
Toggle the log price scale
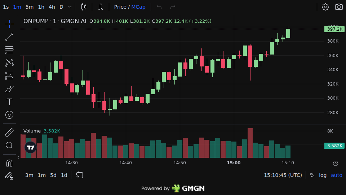[323, 175]
